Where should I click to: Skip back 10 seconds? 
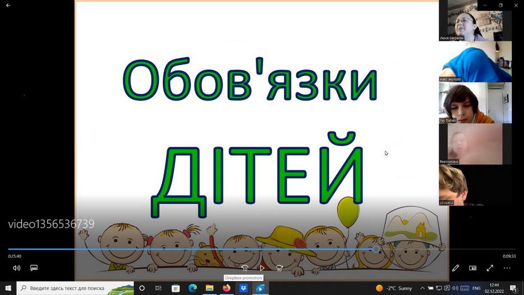[245, 268]
